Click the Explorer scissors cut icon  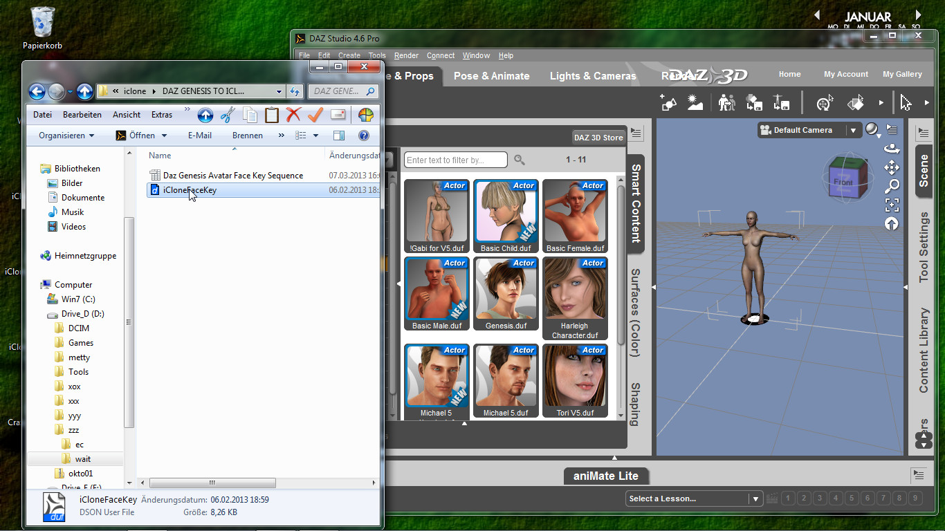228,115
